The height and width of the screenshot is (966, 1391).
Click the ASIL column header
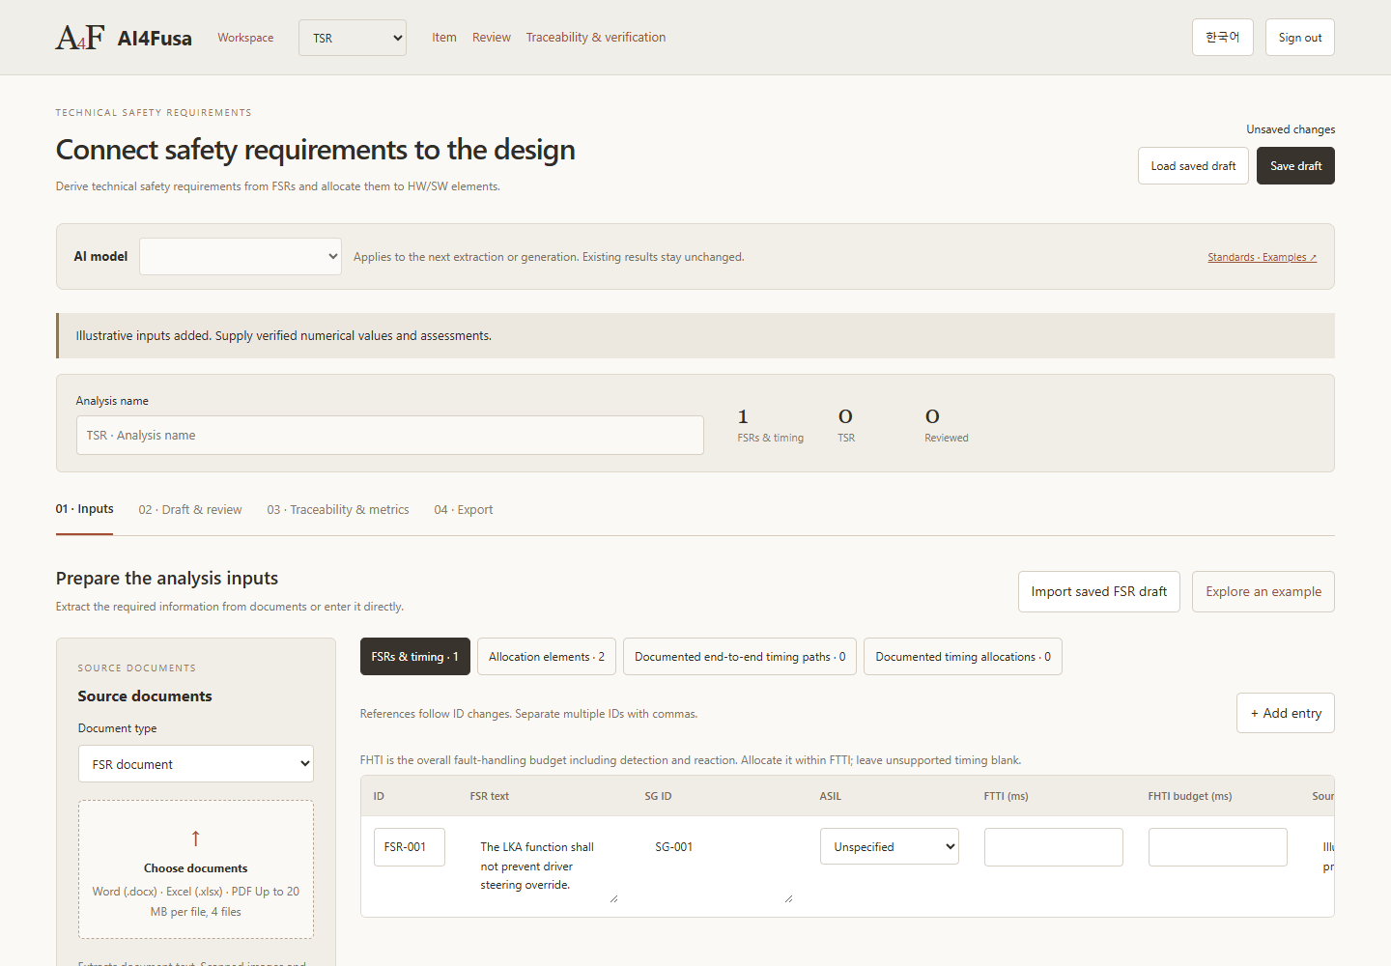pos(831,796)
